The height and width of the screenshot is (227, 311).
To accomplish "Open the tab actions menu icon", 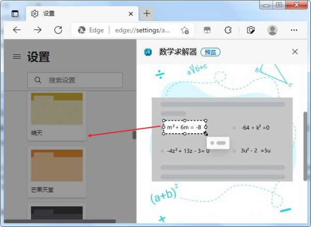I will (15, 13).
